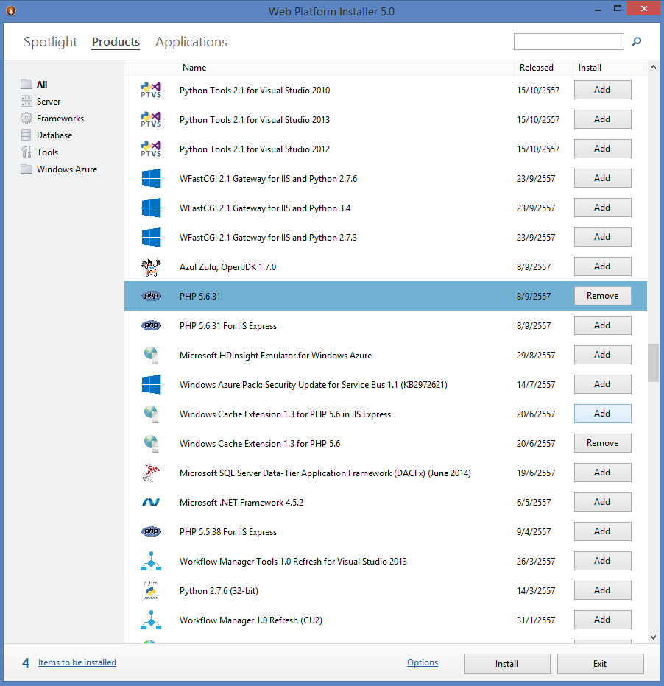This screenshot has width=664, height=686.
Task: Click the .NET Framework 4.5.2 icon
Action: coord(151,502)
